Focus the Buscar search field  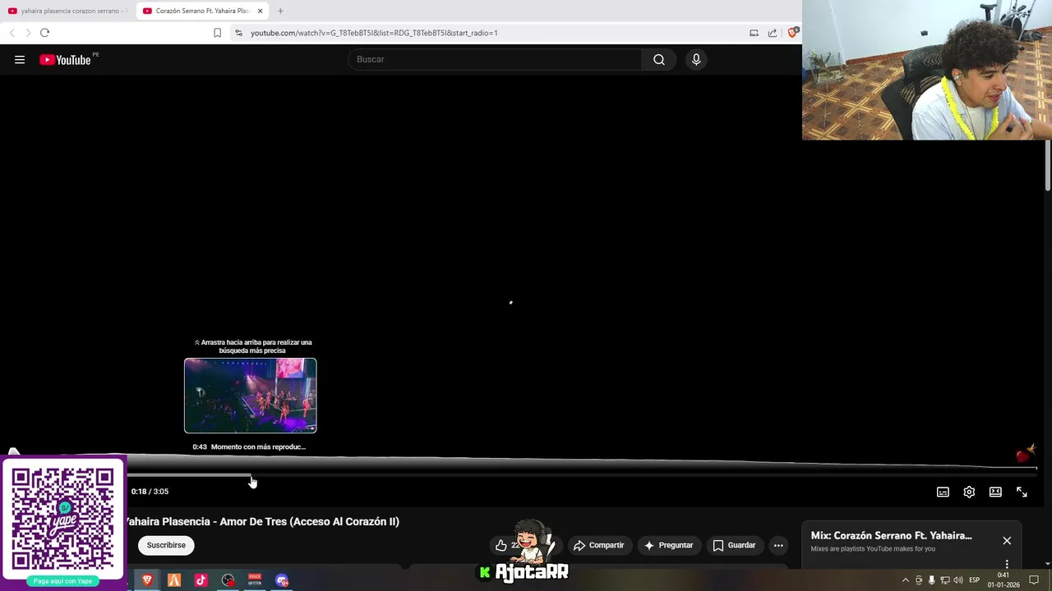pos(495,59)
